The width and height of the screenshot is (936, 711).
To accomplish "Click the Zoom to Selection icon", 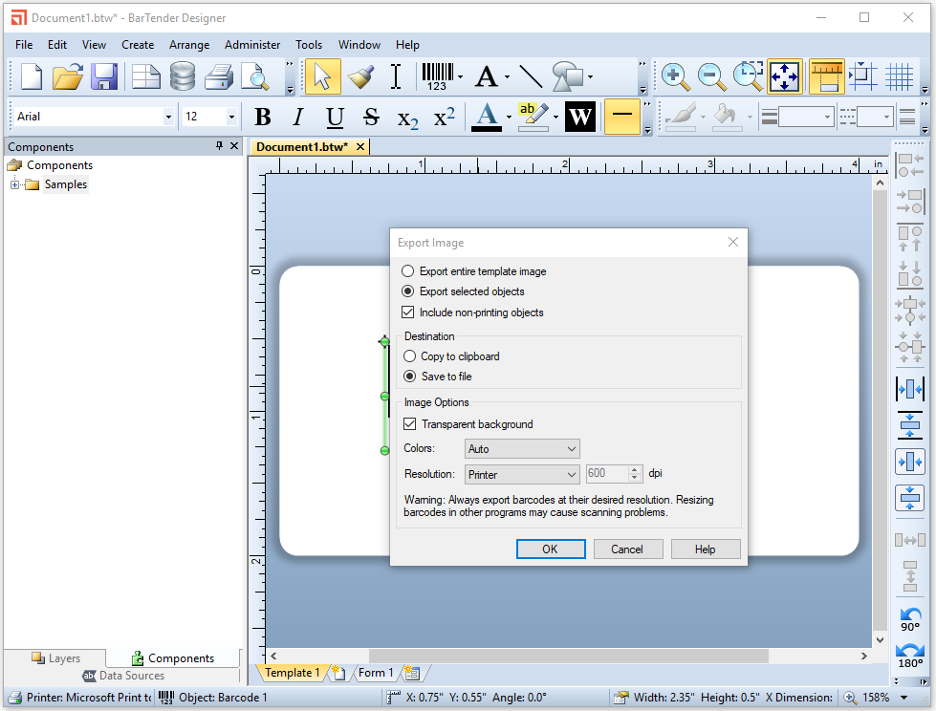I will (x=748, y=76).
